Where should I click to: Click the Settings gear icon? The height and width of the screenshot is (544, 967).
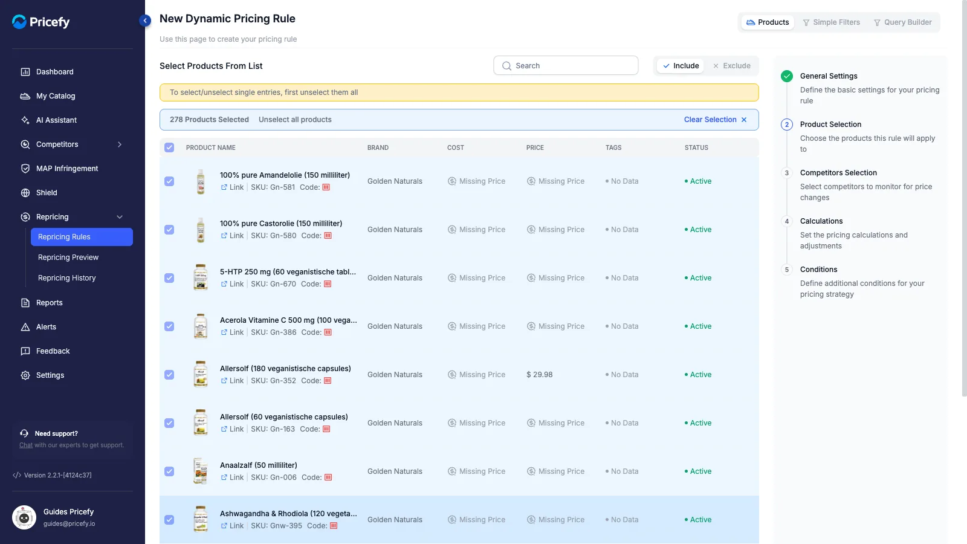(x=25, y=375)
